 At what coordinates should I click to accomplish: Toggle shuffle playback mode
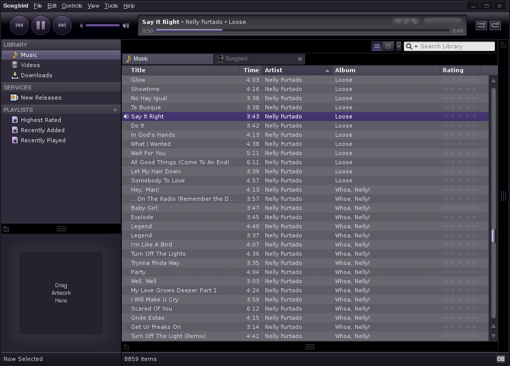tap(481, 25)
